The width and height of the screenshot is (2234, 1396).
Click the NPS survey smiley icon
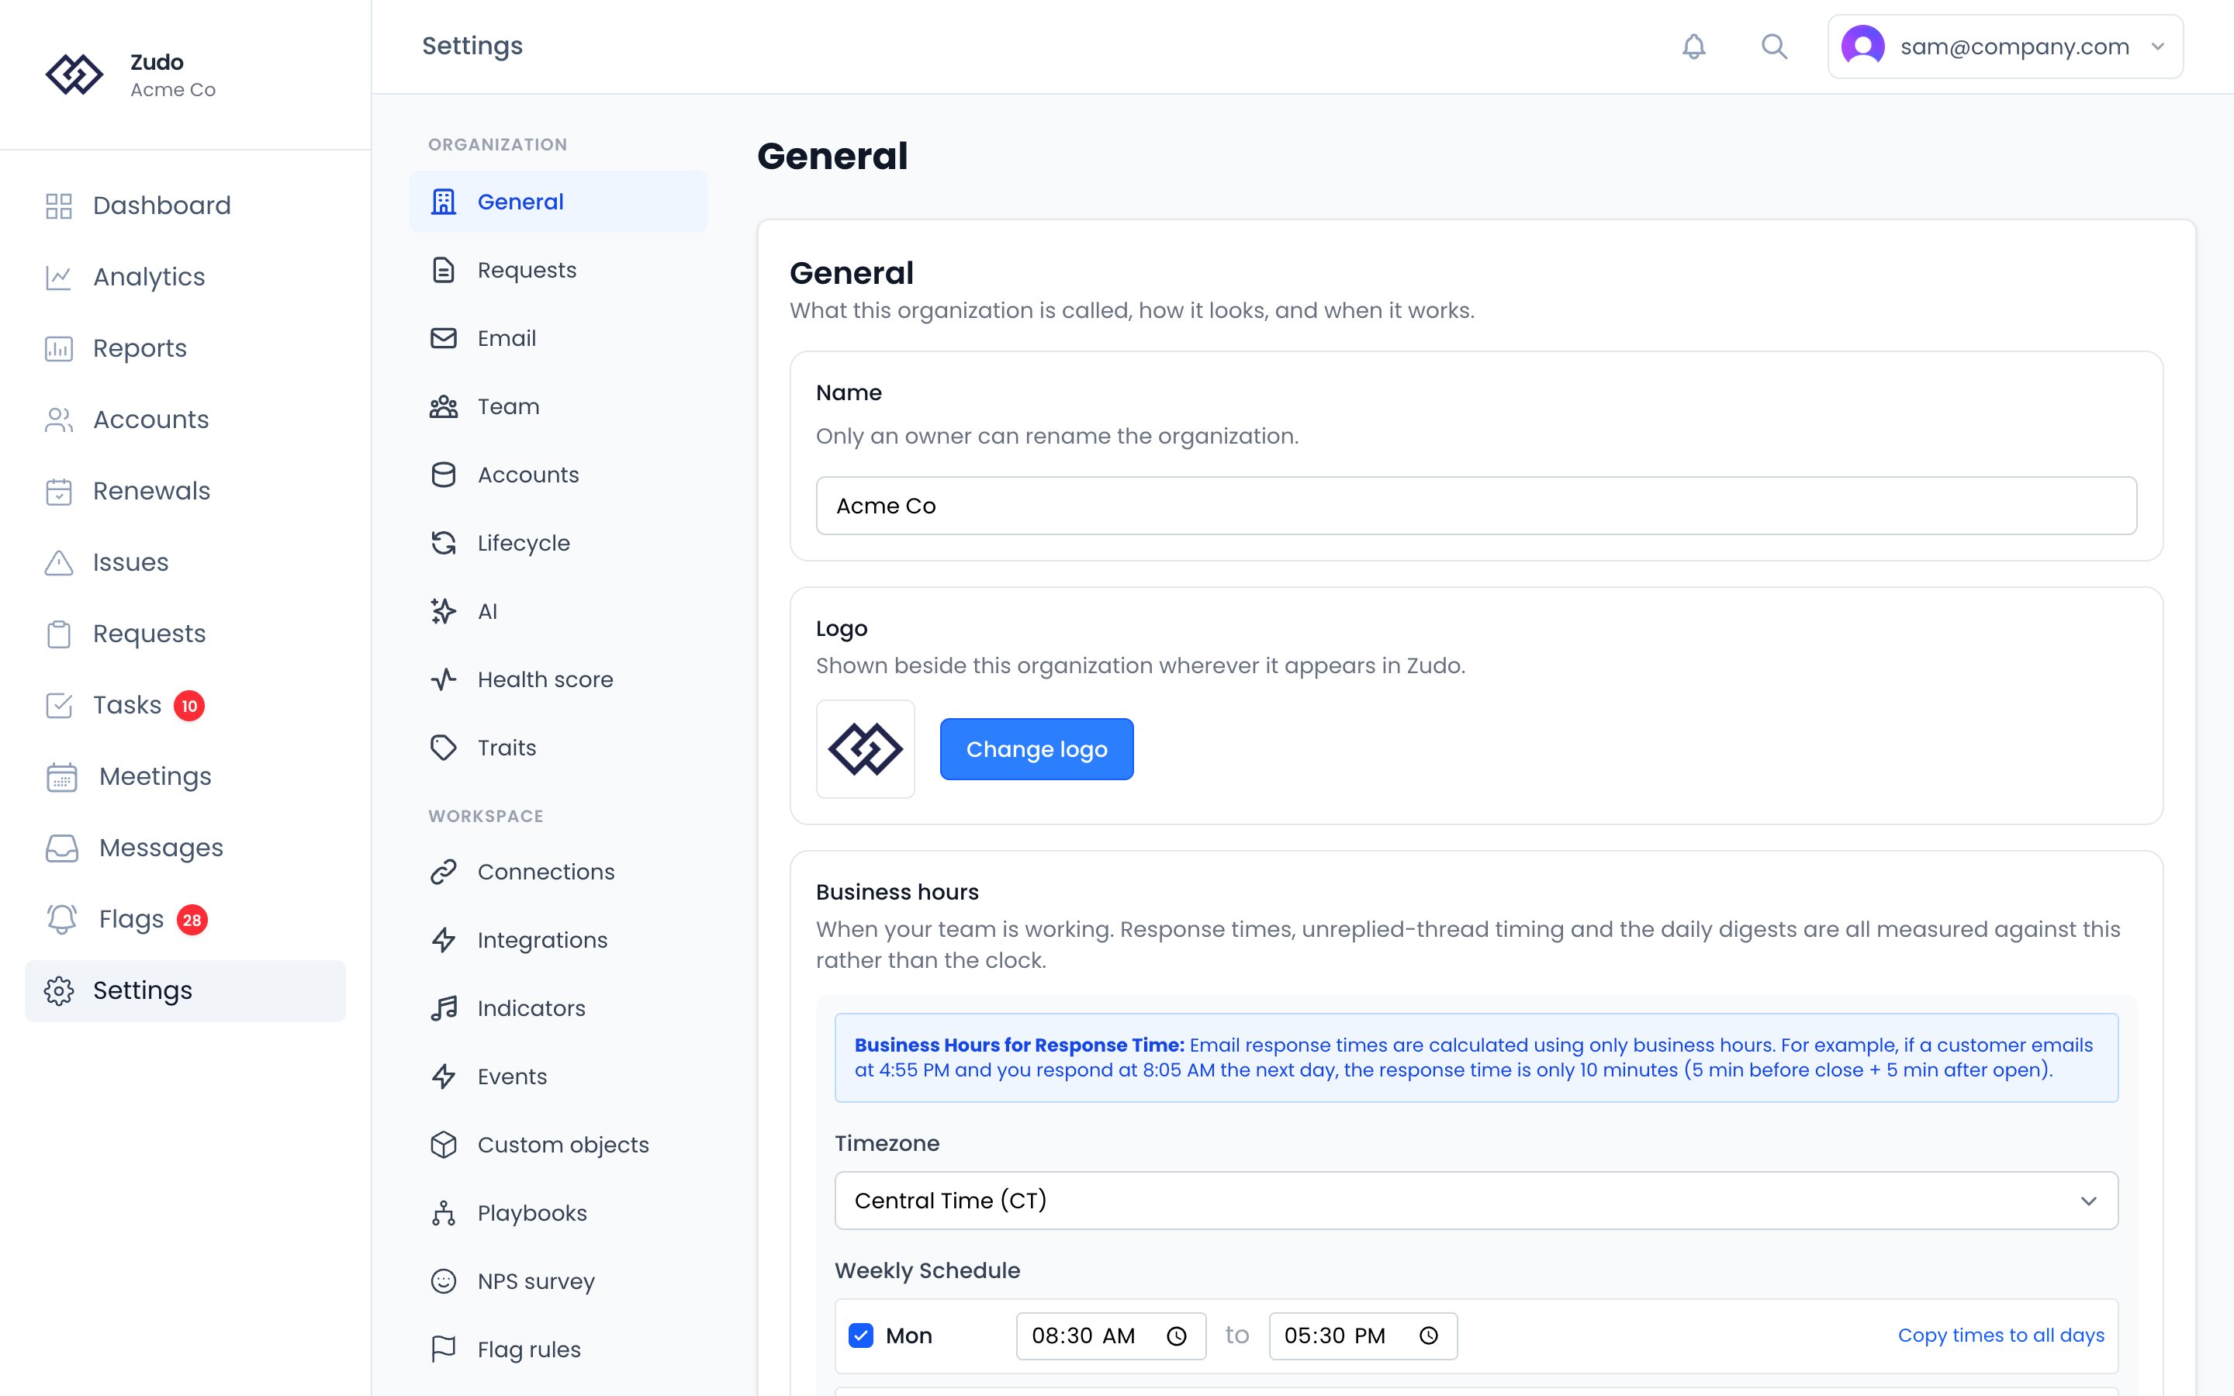(444, 1281)
